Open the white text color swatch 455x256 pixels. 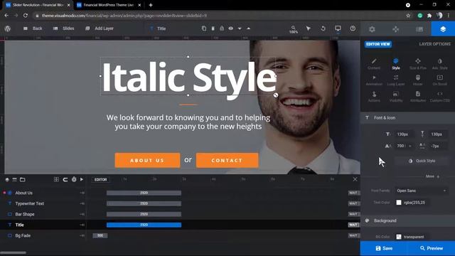coord(399,203)
